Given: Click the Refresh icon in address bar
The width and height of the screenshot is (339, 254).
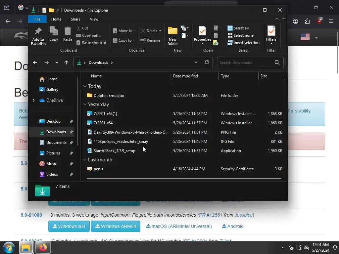Looking at the screenshot, I should coord(207,63).
